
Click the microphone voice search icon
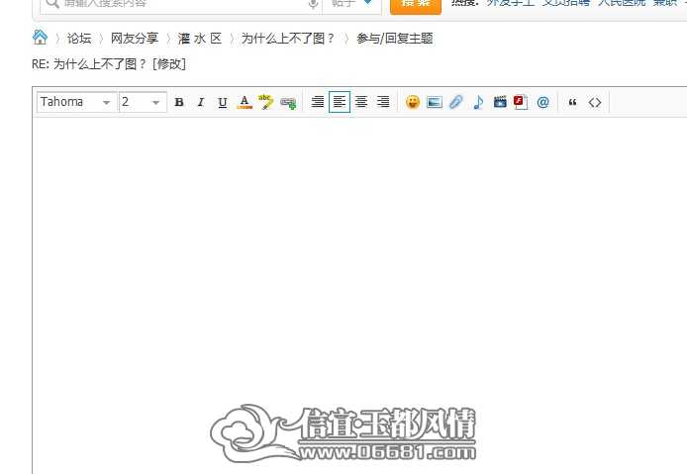pos(313,4)
